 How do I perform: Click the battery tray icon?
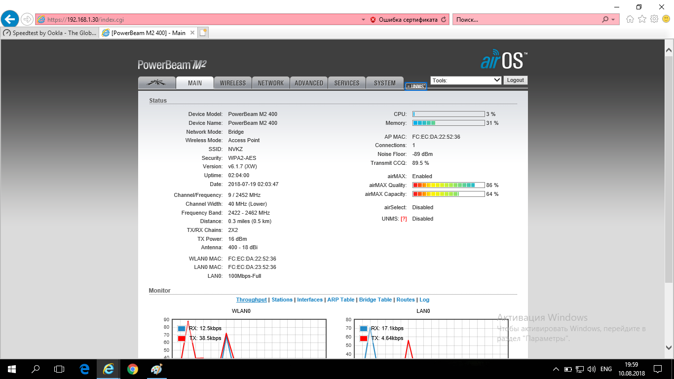click(568, 369)
